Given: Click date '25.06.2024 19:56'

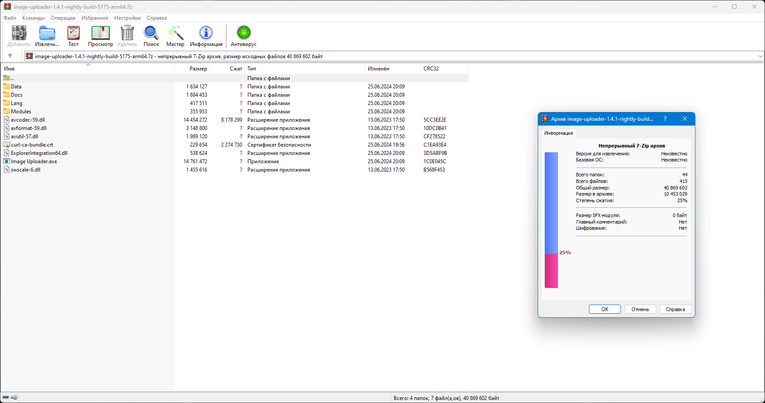Looking at the screenshot, I should pyautogui.click(x=386, y=144).
